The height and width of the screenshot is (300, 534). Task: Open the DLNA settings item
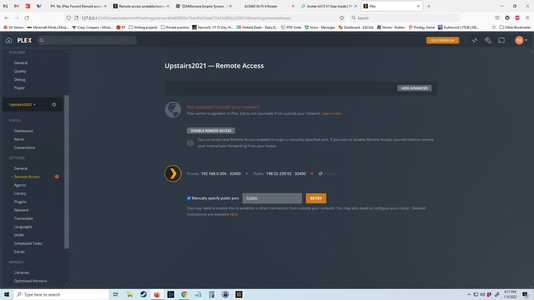click(x=19, y=235)
